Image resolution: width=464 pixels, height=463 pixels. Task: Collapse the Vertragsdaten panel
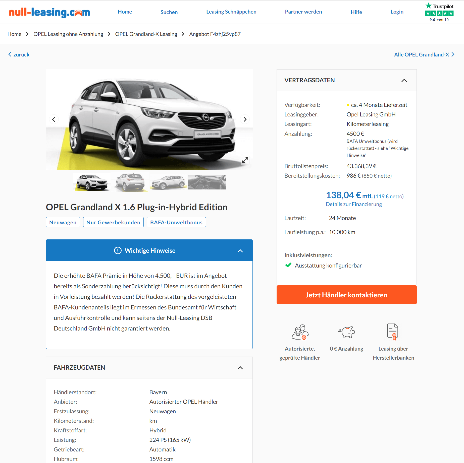point(404,80)
